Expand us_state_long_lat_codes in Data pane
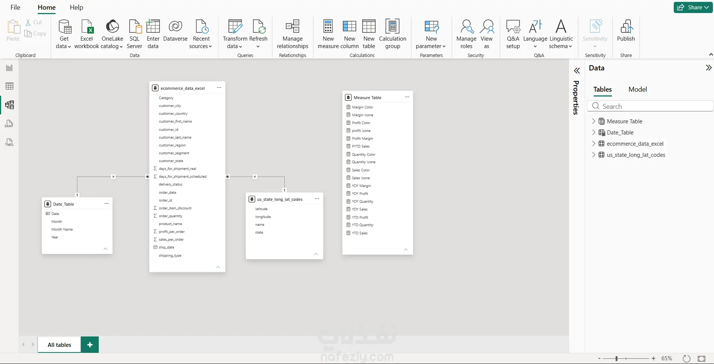 [x=594, y=155]
